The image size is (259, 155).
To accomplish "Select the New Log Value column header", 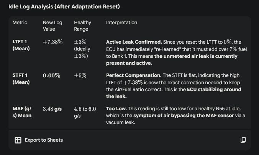I will [x=52, y=26].
